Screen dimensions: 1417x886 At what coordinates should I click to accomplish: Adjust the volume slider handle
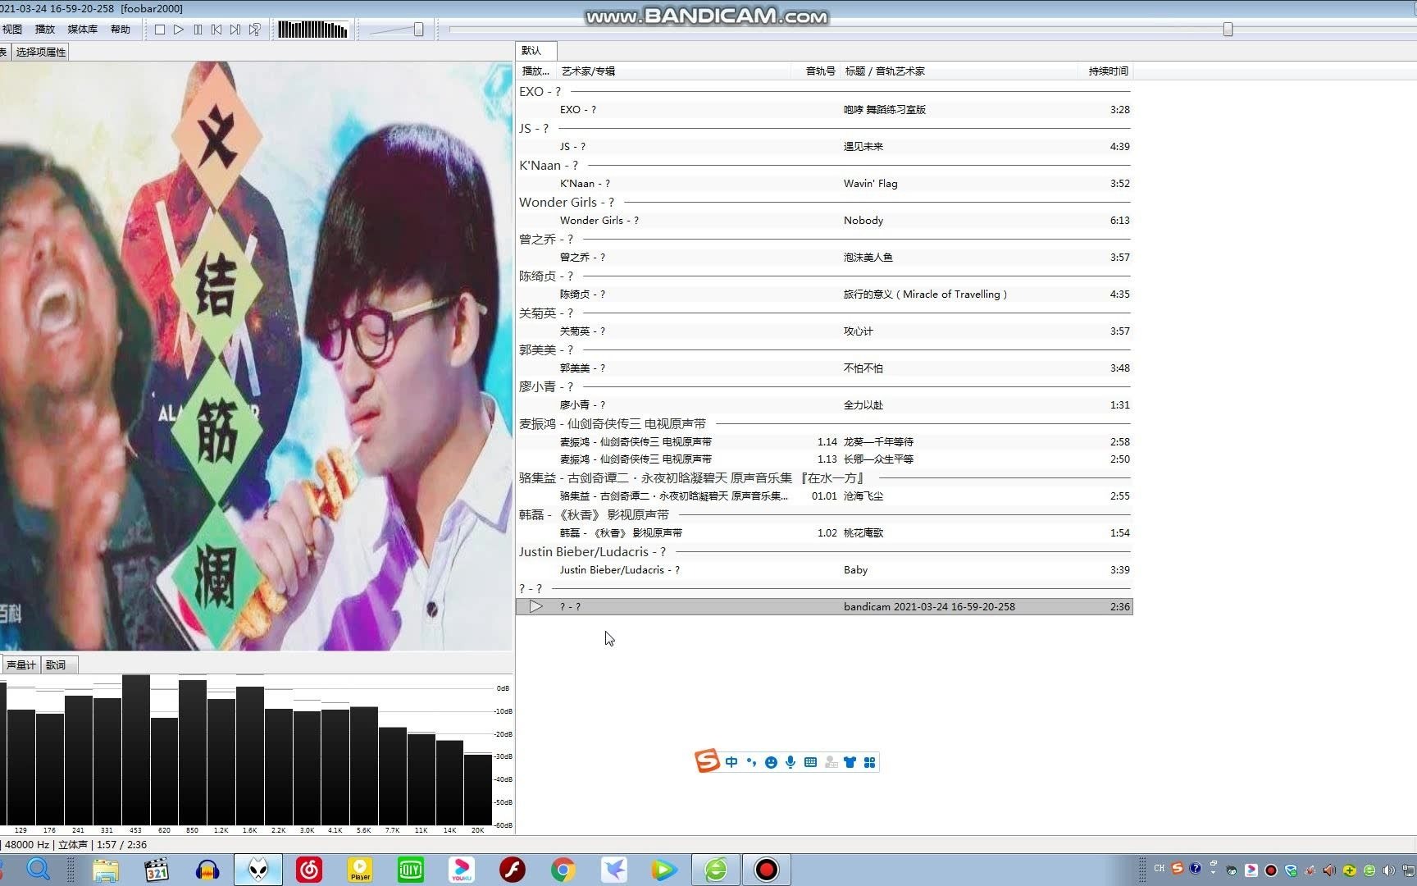tap(419, 30)
